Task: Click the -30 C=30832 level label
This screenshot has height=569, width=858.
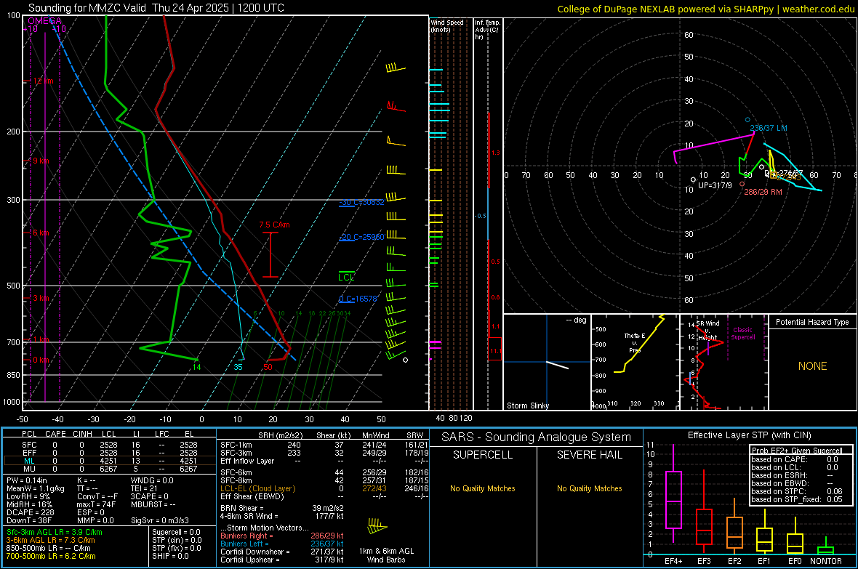Action: [361, 203]
